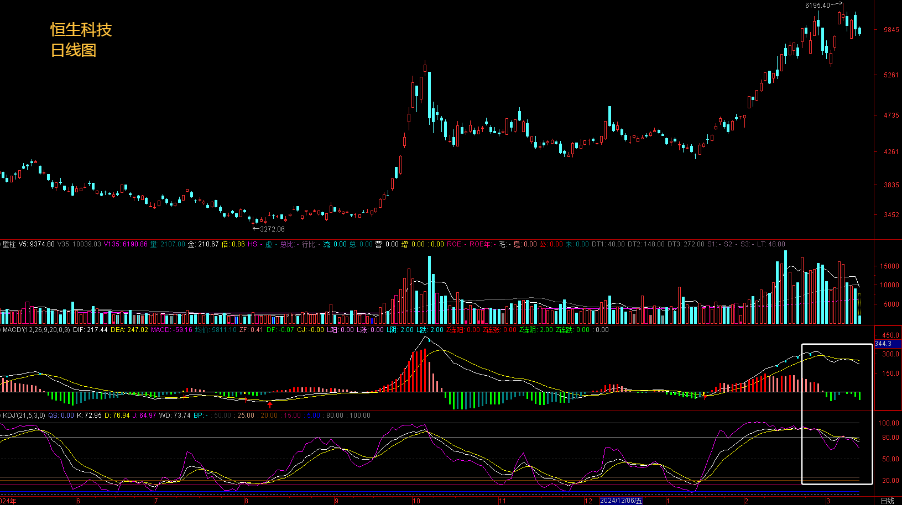Click the J: 64.97 reading
This screenshot has width=902, height=505.
(x=145, y=415)
